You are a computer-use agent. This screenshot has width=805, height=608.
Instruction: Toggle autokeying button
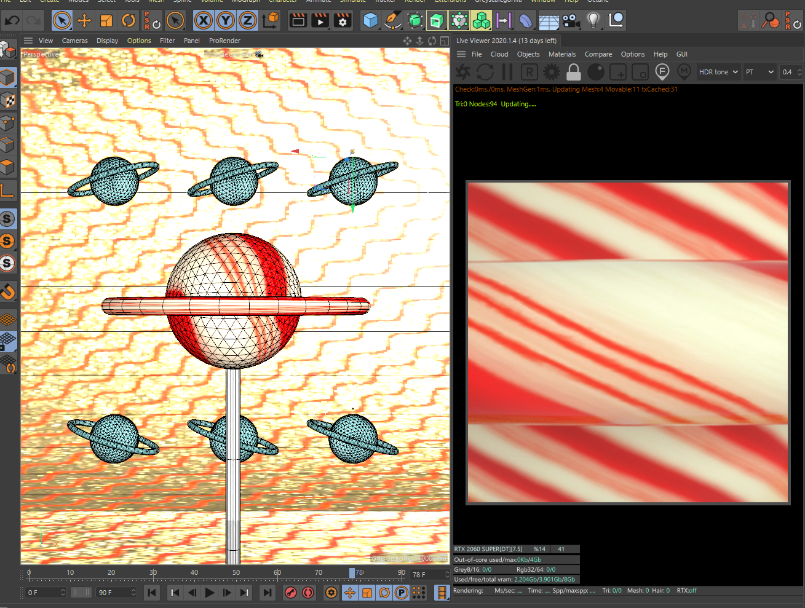[x=308, y=593]
